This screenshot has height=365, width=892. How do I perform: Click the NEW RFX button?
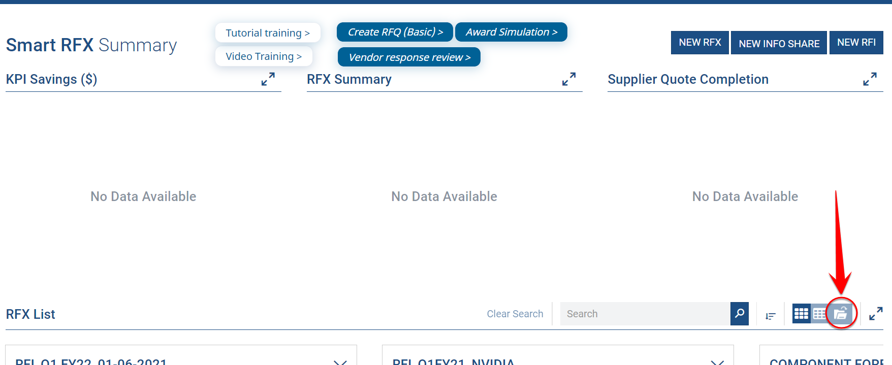pyautogui.click(x=699, y=43)
